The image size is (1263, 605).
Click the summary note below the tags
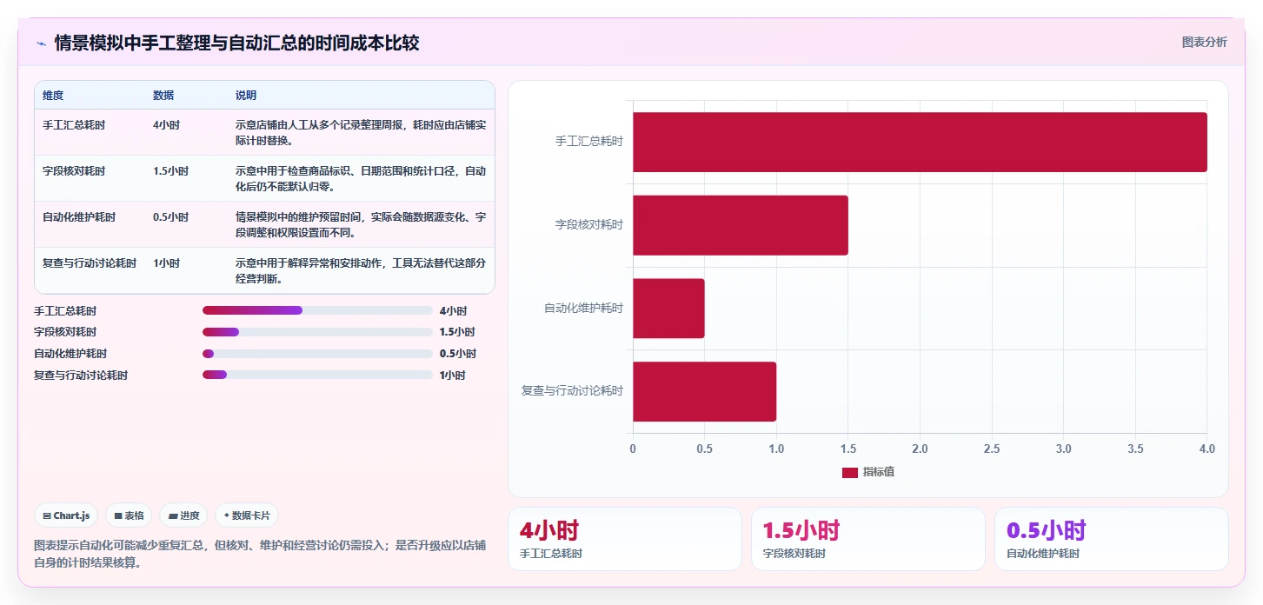[260, 554]
